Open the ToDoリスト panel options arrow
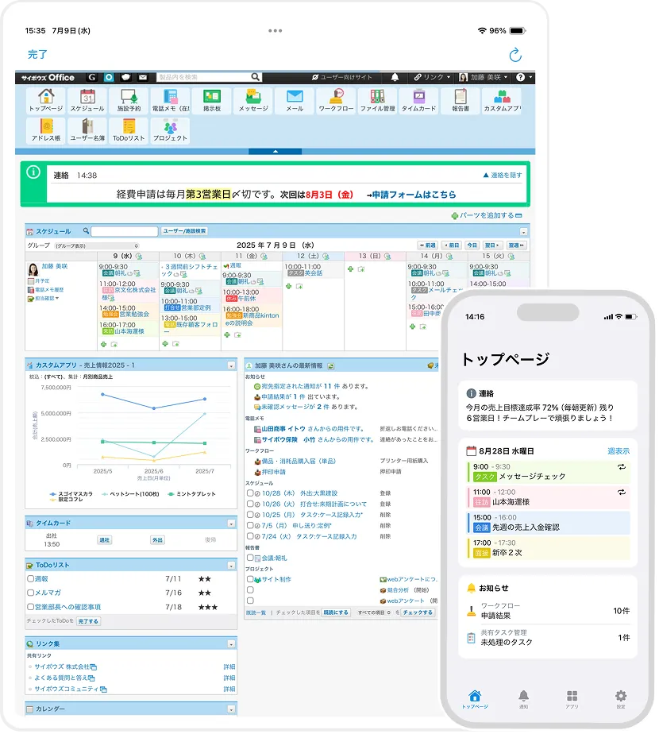Viewport: 659px width, 738px height. click(x=231, y=564)
